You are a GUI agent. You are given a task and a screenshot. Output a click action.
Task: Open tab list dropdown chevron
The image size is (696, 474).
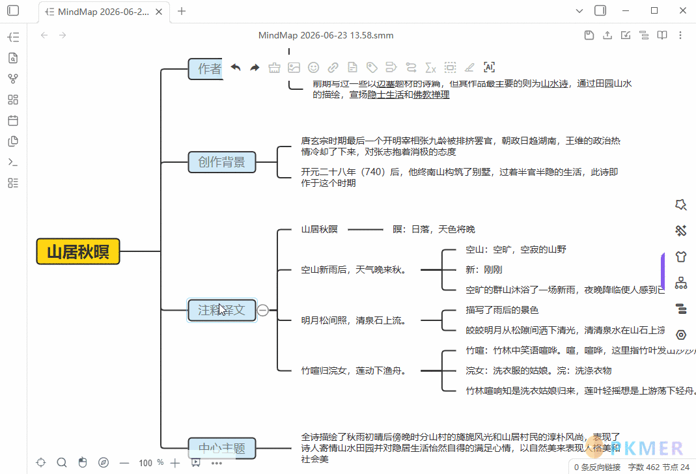[x=579, y=10]
